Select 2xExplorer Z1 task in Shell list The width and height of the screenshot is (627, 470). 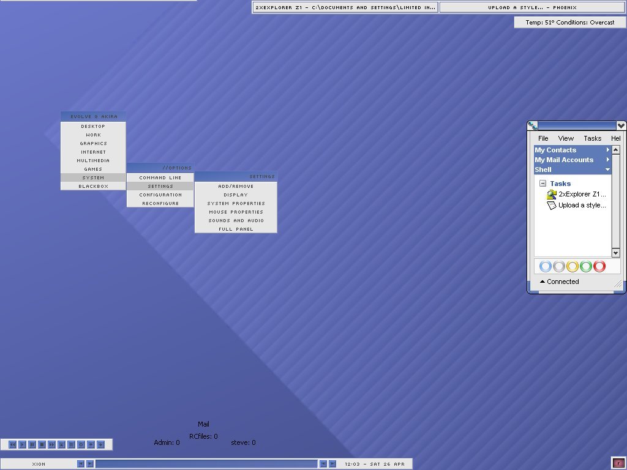click(582, 194)
